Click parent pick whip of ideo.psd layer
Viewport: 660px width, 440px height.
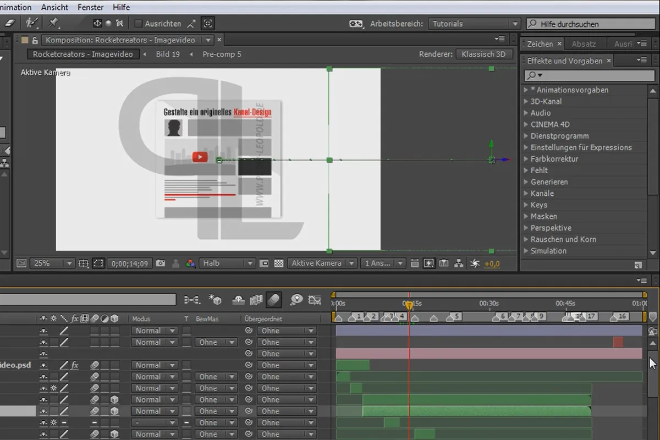pos(248,365)
